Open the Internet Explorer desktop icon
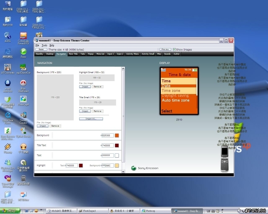 click(x=8, y=53)
